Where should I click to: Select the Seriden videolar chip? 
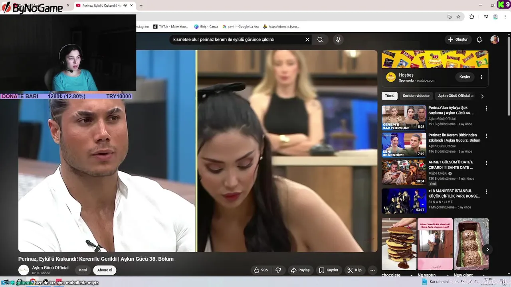click(416, 96)
